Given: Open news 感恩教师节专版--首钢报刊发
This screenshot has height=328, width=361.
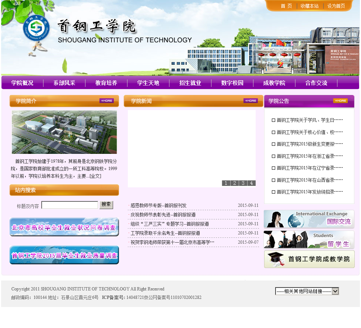Looking at the screenshot, I should 158,205.
